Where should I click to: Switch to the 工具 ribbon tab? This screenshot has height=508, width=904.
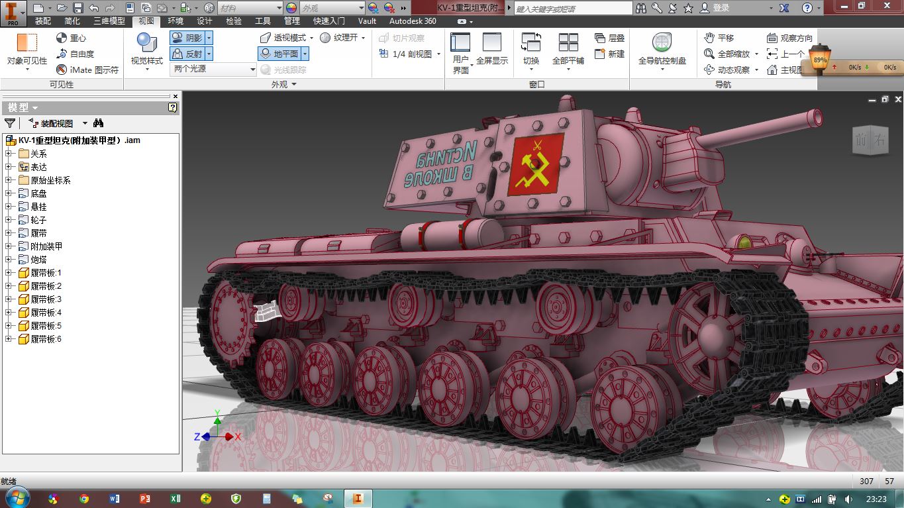click(263, 21)
